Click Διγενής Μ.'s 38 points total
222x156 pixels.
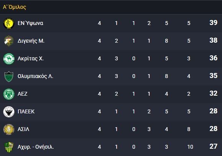point(213,40)
